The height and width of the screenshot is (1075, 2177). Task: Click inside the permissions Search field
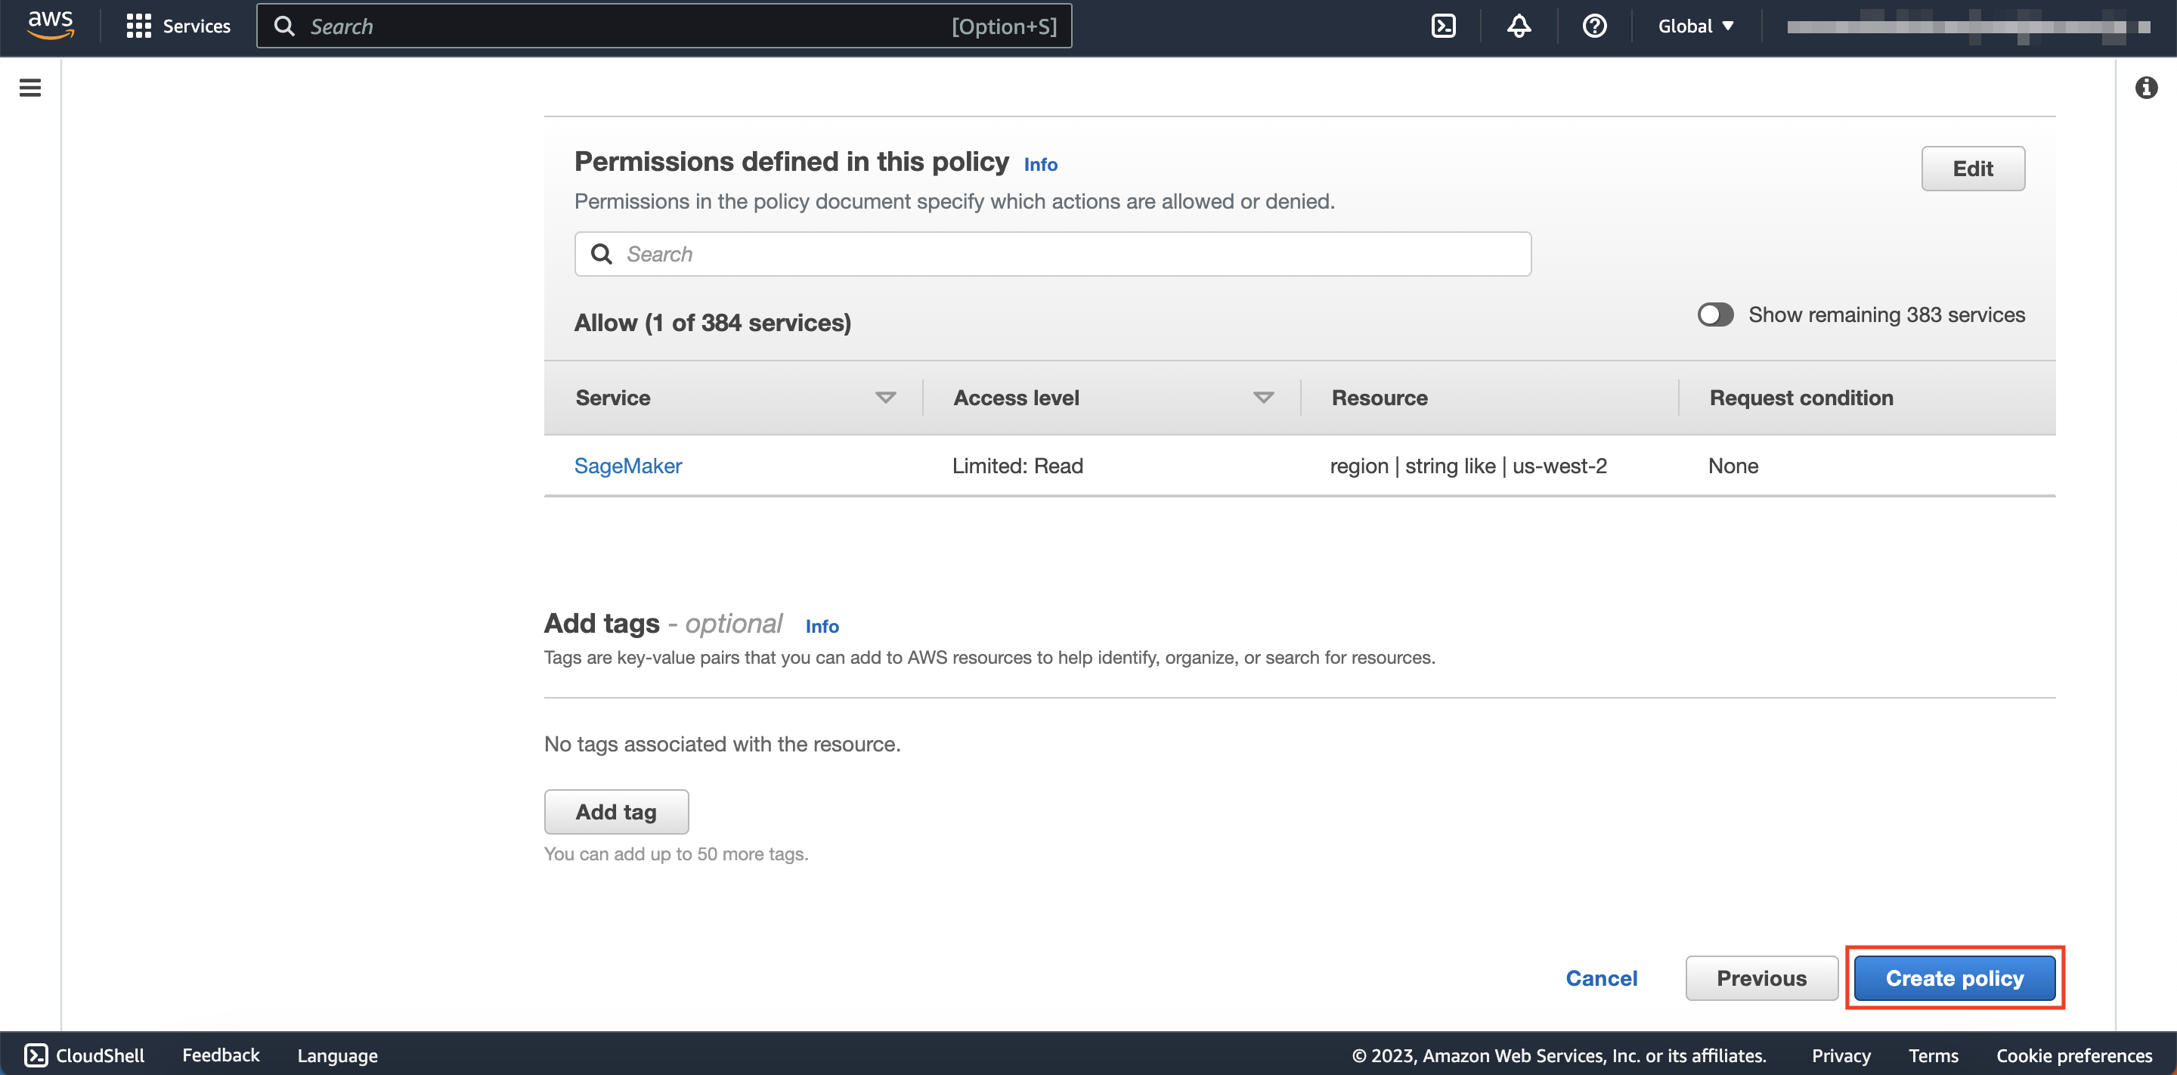click(930, 253)
